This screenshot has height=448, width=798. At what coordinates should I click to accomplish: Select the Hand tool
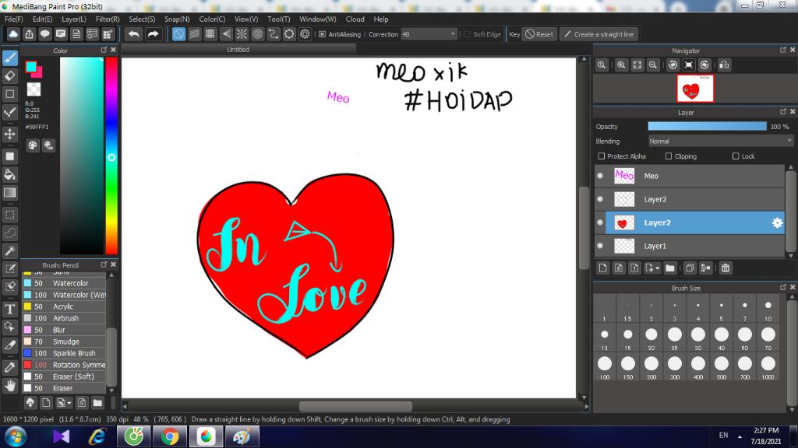pyautogui.click(x=9, y=386)
